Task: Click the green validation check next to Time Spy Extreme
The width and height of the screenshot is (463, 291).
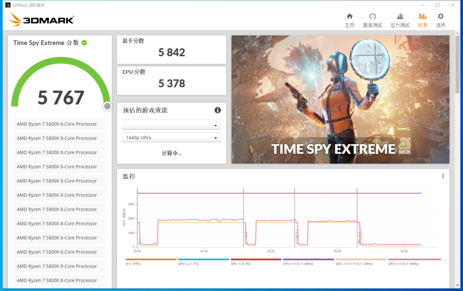Action: point(84,43)
